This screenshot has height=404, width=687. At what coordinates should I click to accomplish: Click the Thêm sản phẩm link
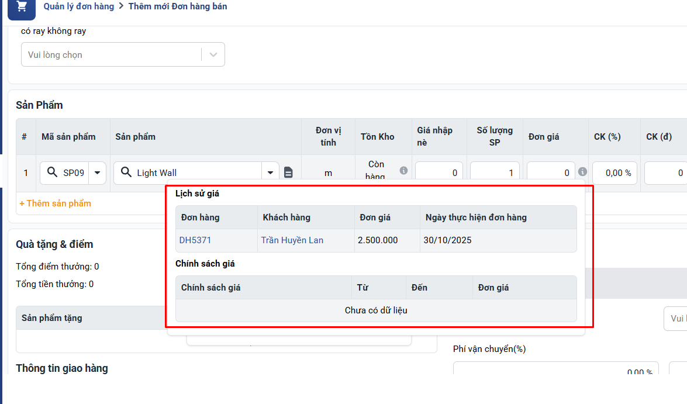[55, 203]
